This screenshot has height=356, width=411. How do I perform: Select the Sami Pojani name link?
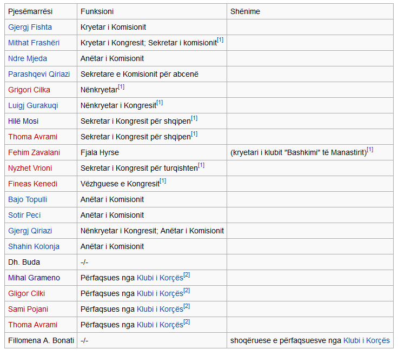28,309
